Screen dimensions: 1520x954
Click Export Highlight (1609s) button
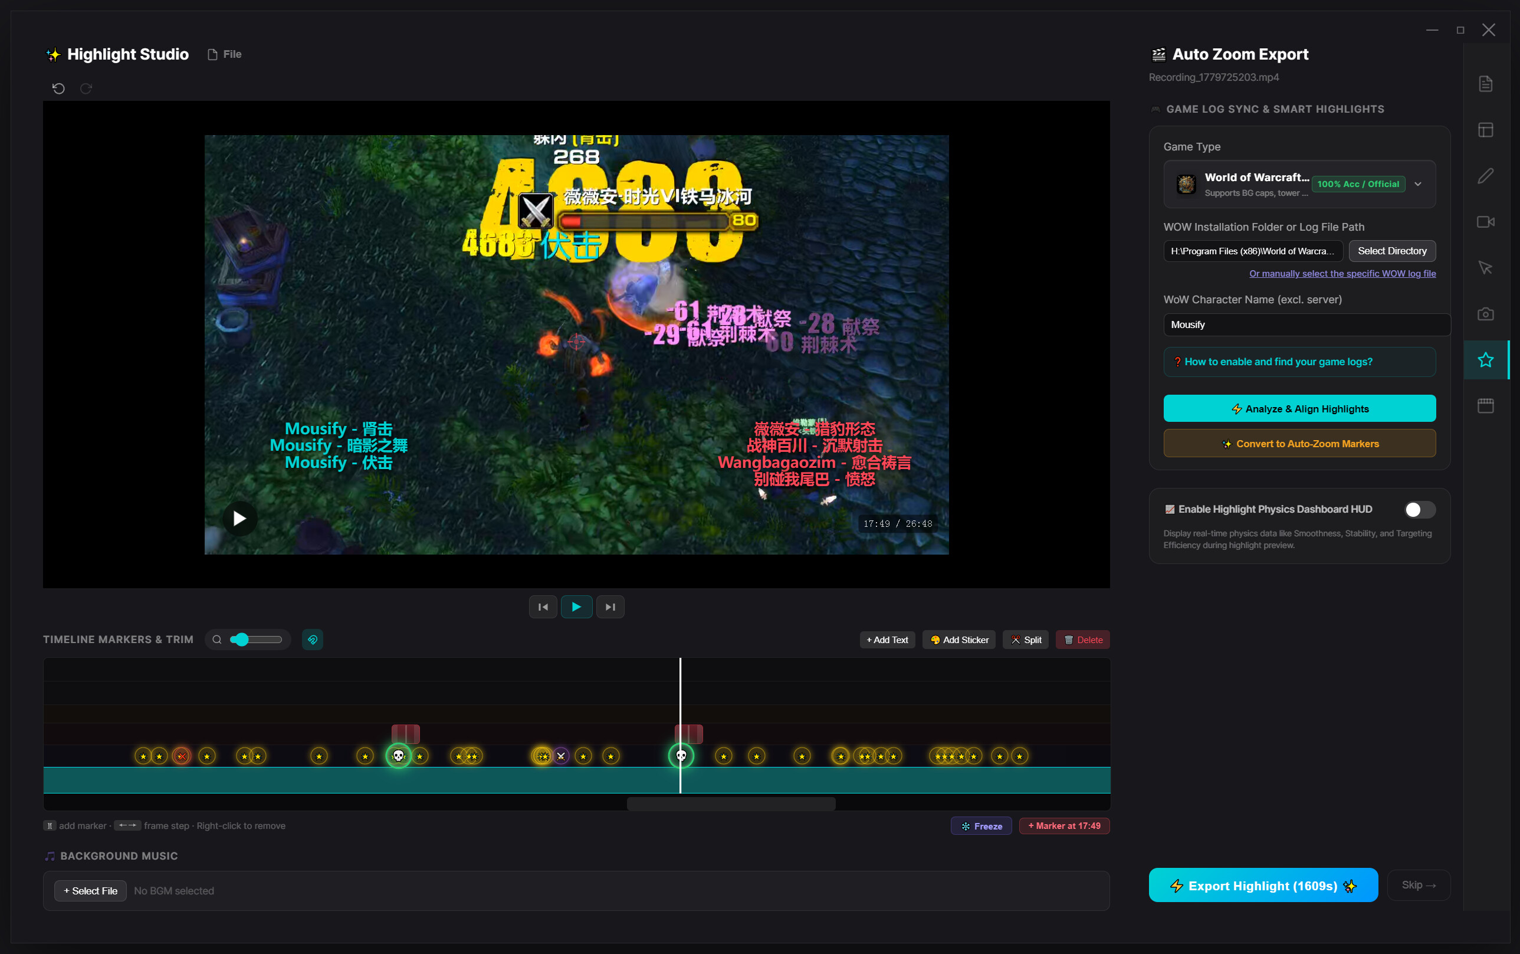(x=1263, y=886)
